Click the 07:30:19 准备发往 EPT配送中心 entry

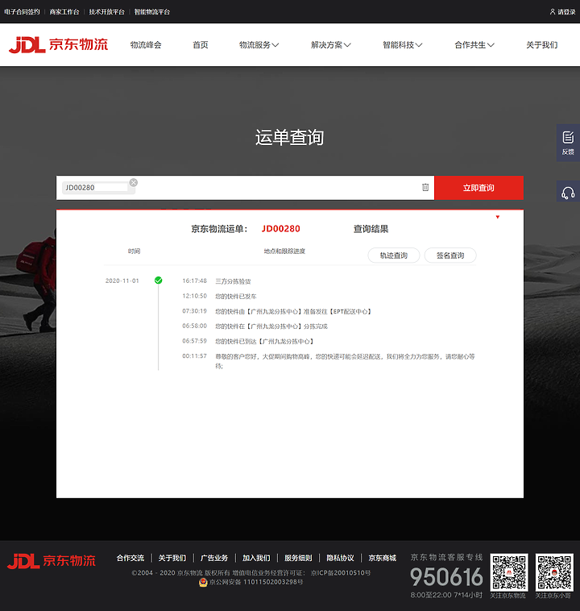276,311
